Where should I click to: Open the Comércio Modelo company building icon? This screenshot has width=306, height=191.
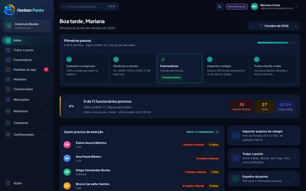coord(9,26)
